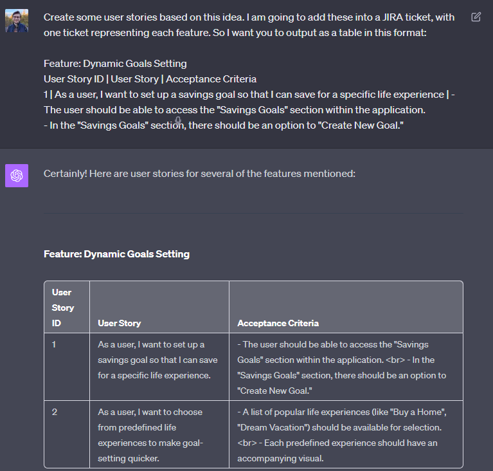Select the row ID cell '1'
This screenshot has width=493, height=471.
point(67,367)
